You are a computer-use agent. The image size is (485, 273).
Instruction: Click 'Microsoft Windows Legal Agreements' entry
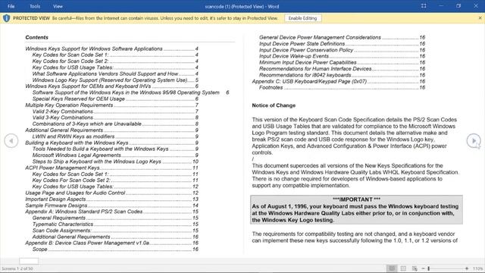(x=115, y=155)
